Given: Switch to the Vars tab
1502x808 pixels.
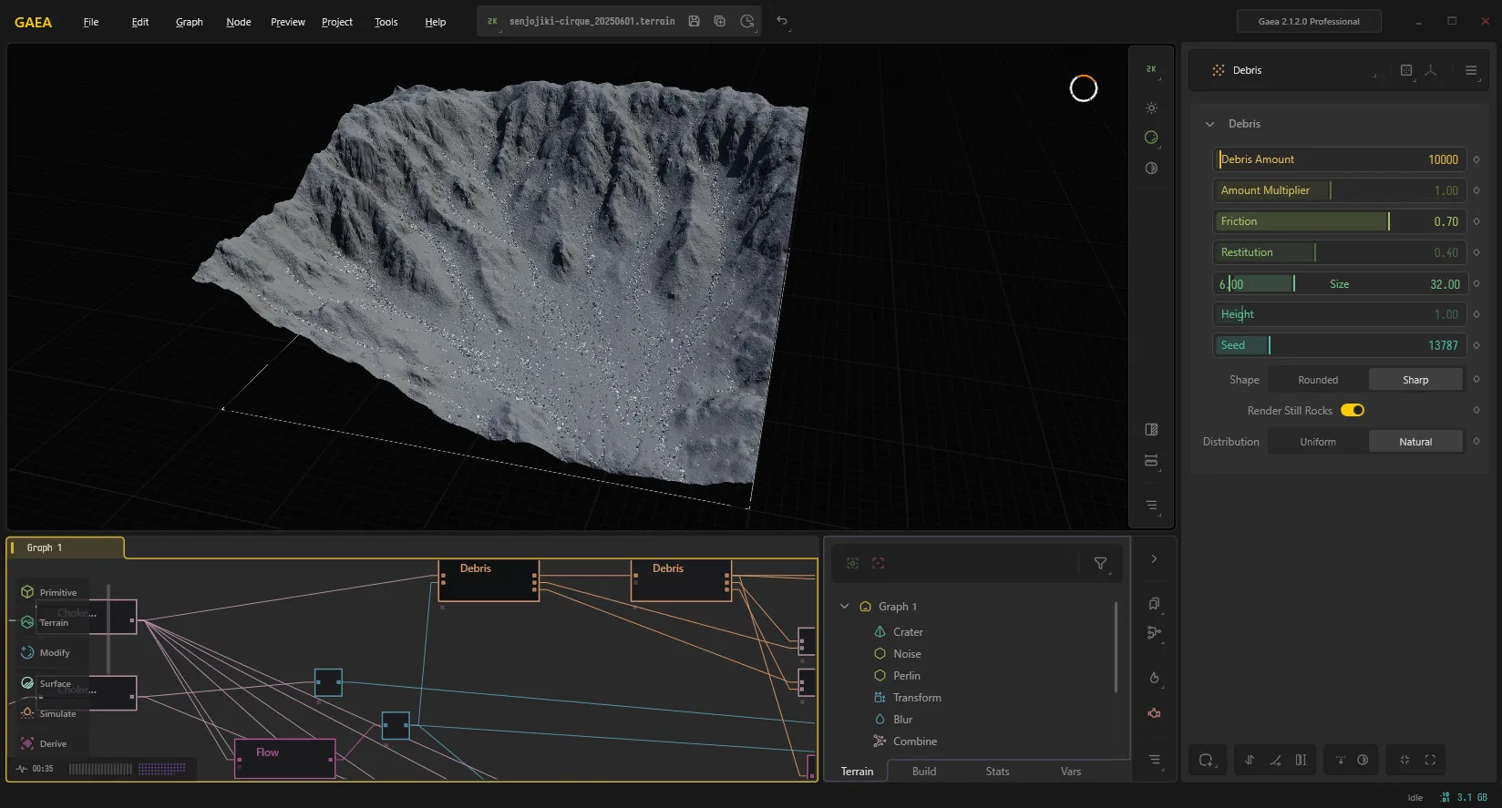Looking at the screenshot, I should pyautogui.click(x=1071, y=772).
